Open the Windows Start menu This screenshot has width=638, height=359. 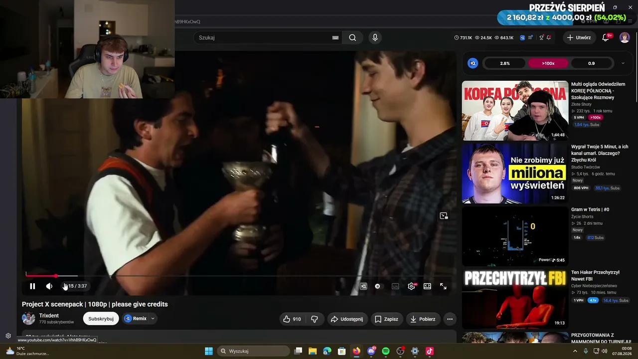209,351
